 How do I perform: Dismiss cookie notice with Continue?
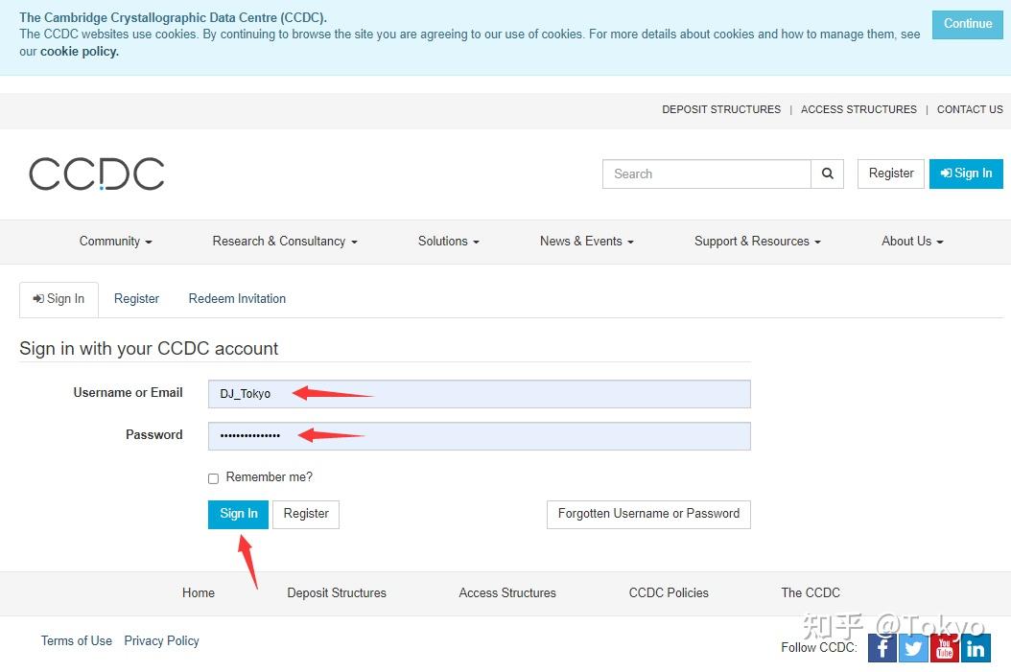pyautogui.click(x=967, y=24)
